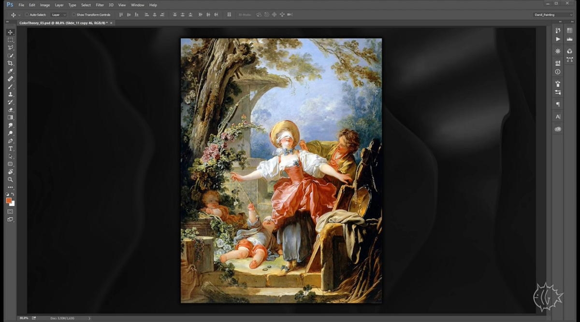Open the Info panel icon

[x=558, y=71]
